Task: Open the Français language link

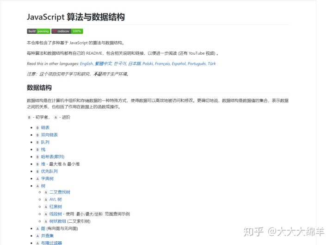Action: click(x=162, y=63)
